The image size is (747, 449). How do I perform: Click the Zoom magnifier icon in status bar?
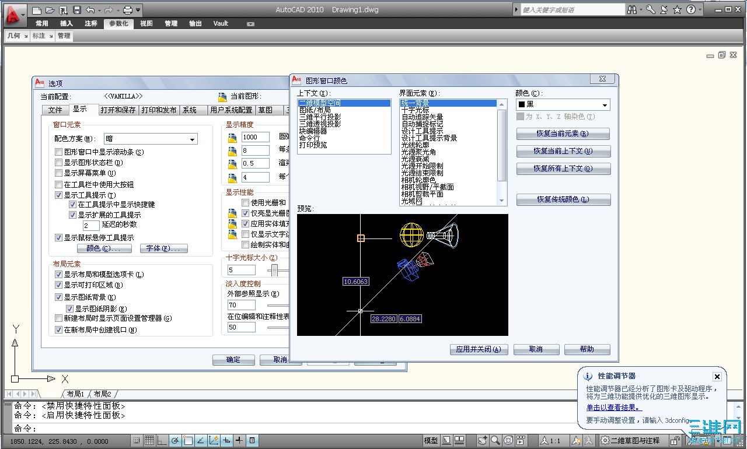click(x=495, y=440)
